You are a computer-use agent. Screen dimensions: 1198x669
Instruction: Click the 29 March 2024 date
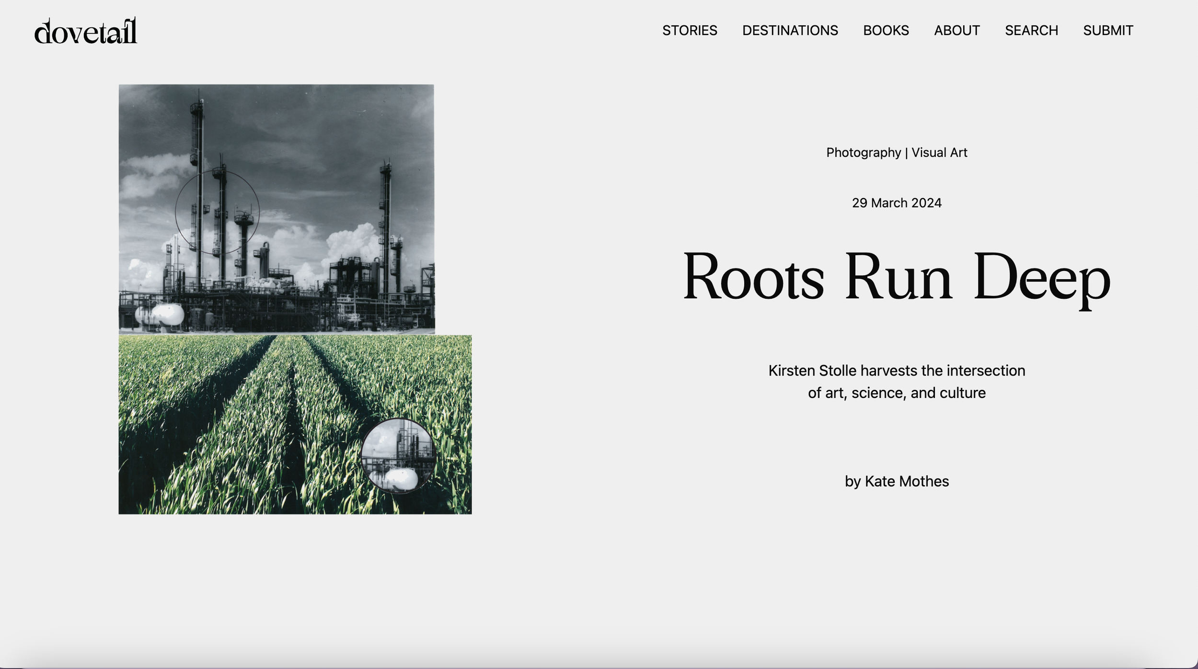896,203
